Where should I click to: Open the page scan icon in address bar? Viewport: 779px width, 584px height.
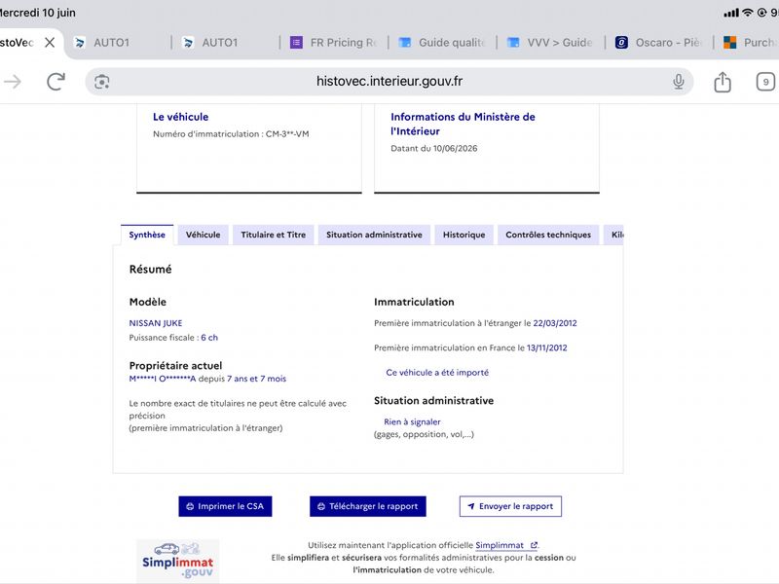pyautogui.click(x=102, y=82)
